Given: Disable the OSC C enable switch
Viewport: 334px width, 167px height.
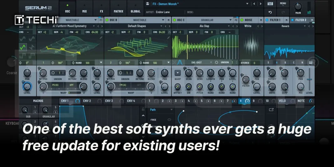Looking at the screenshot, I should coord(175,20).
